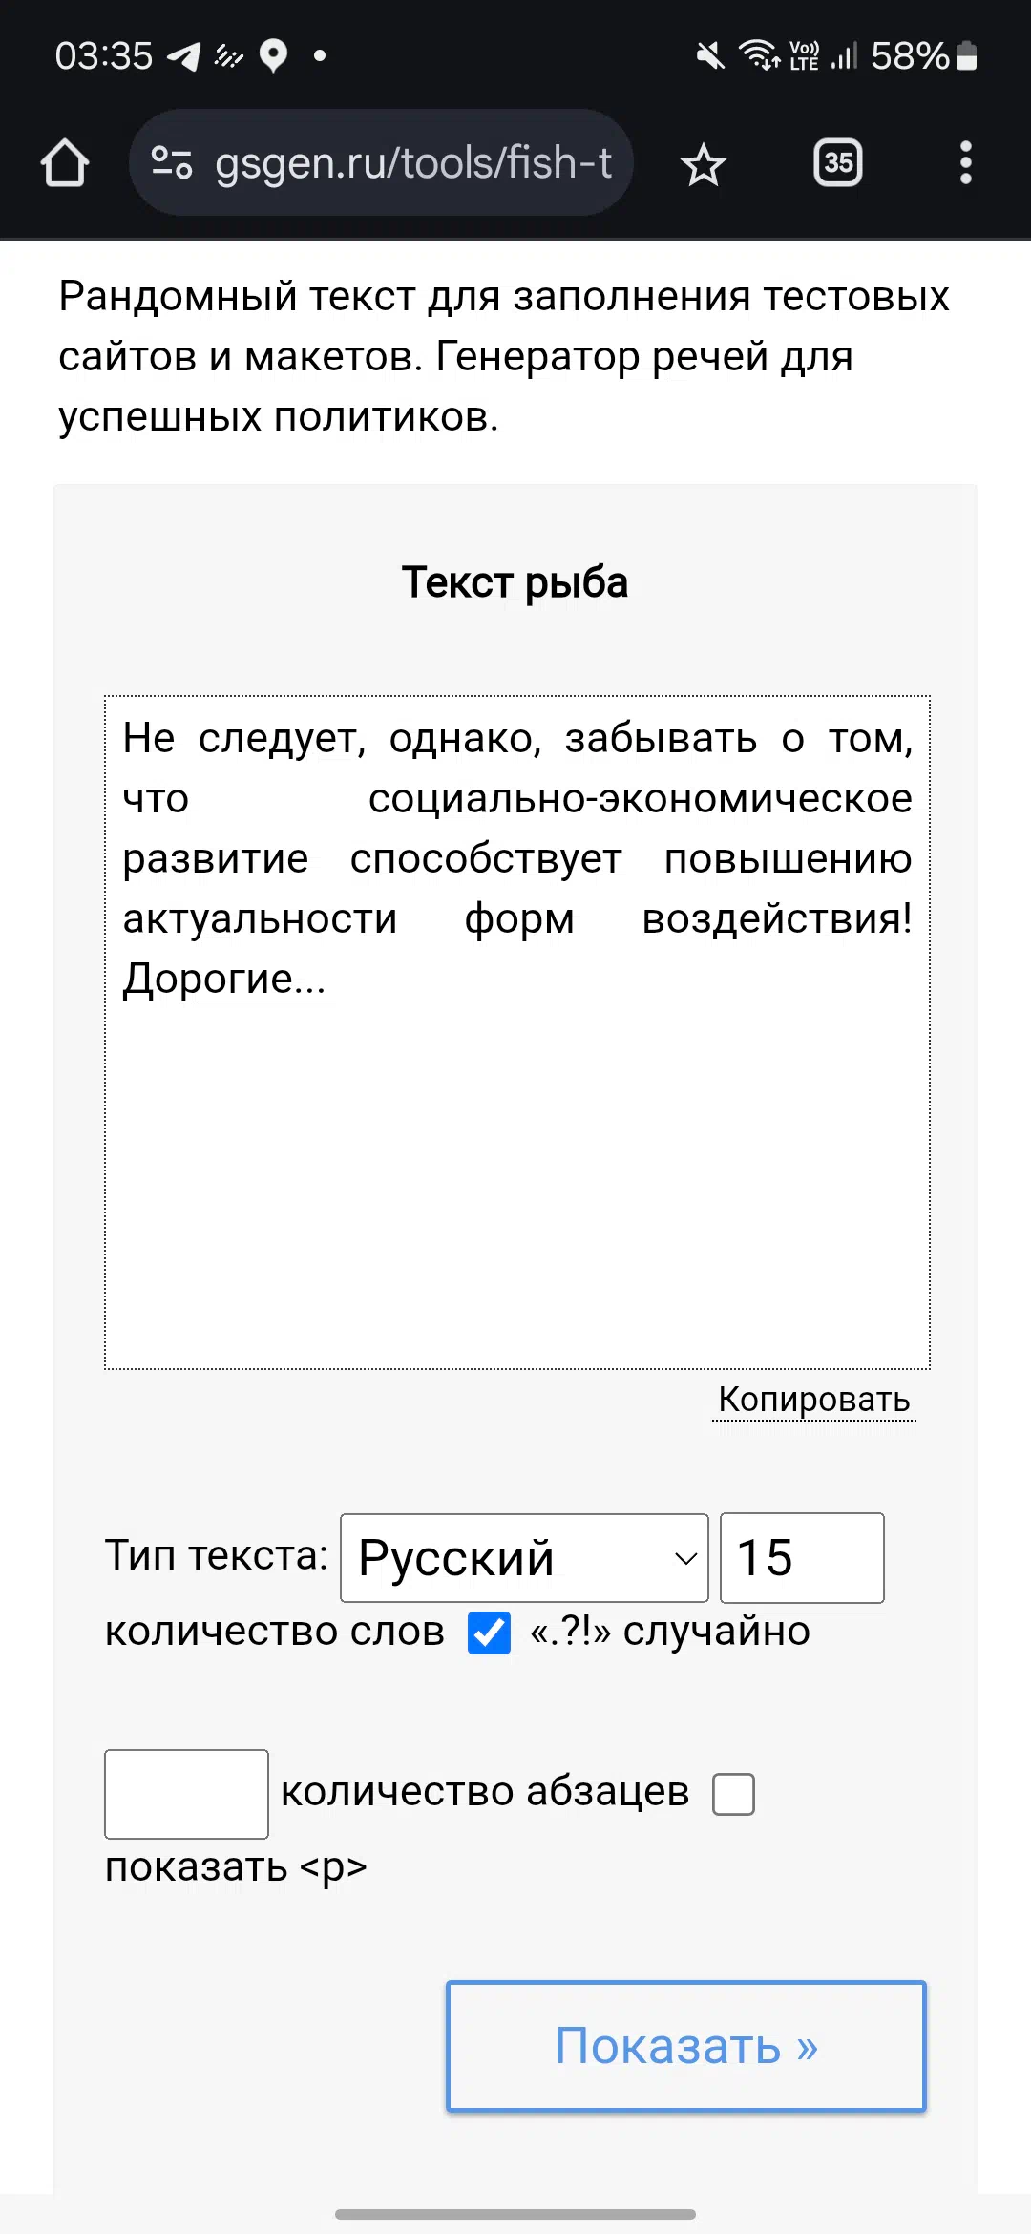
Task: Open the tab switcher showing 35 tabs
Action: [x=838, y=163]
